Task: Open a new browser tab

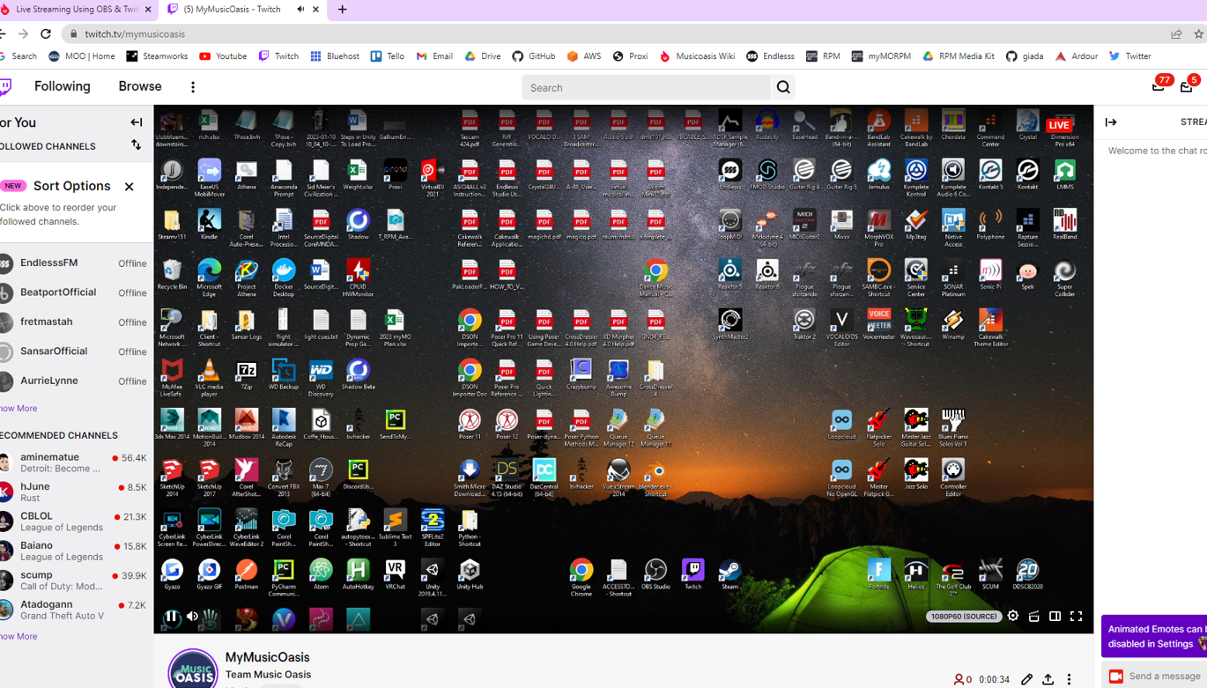Action: (342, 10)
